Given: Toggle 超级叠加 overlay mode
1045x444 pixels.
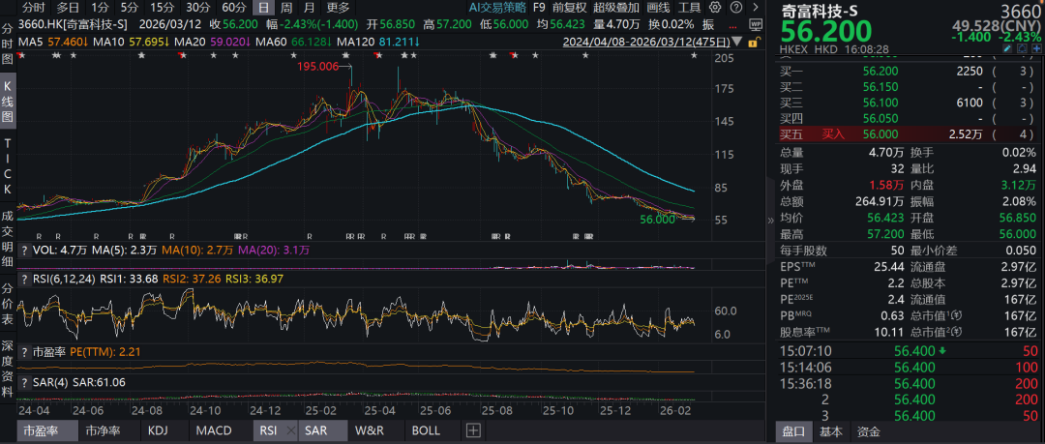Looking at the screenshot, I should point(614,8).
